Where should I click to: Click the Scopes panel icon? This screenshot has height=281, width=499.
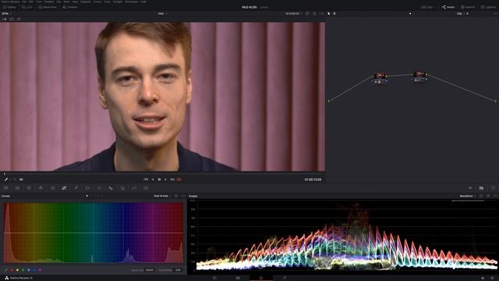[481, 188]
